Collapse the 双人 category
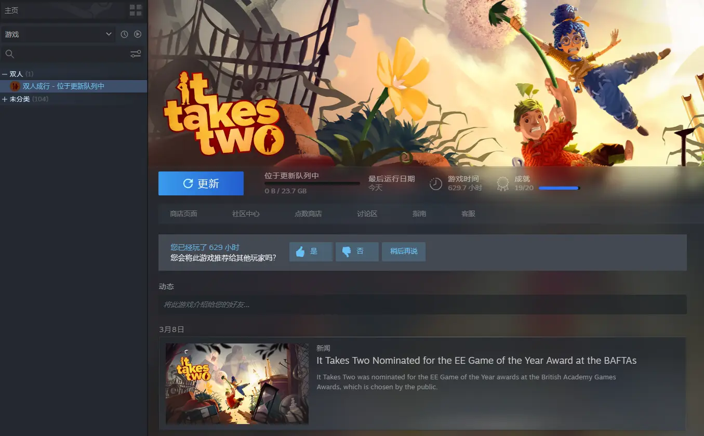704x436 pixels. click(5, 74)
